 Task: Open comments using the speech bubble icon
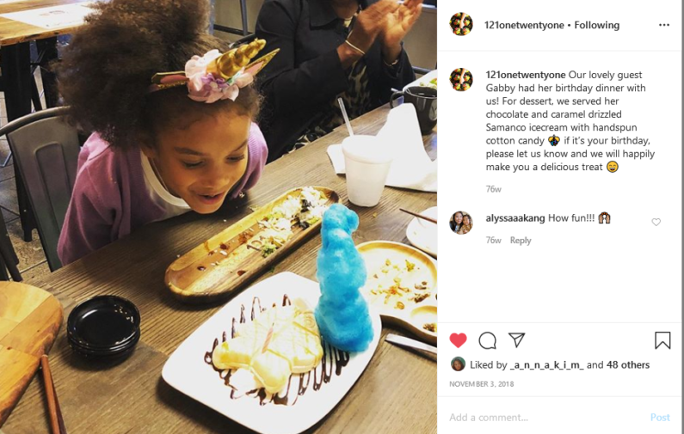tap(487, 340)
